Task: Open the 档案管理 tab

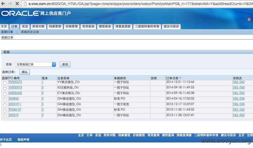Action: tap(55, 26)
